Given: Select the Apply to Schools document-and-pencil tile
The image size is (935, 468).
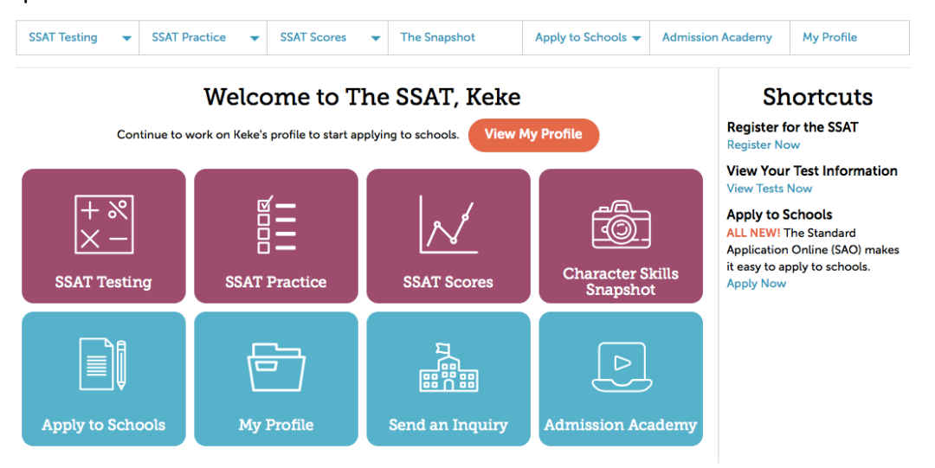Looking at the screenshot, I should (x=104, y=379).
